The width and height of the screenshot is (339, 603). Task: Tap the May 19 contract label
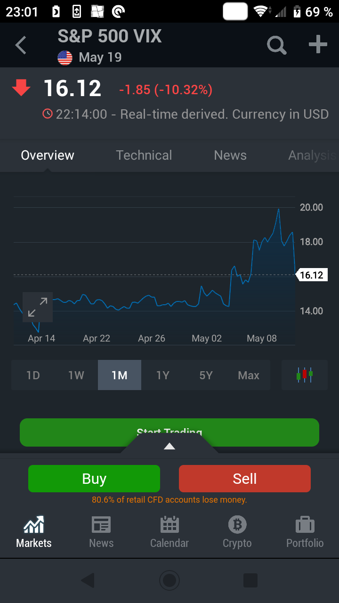pyautogui.click(x=100, y=57)
